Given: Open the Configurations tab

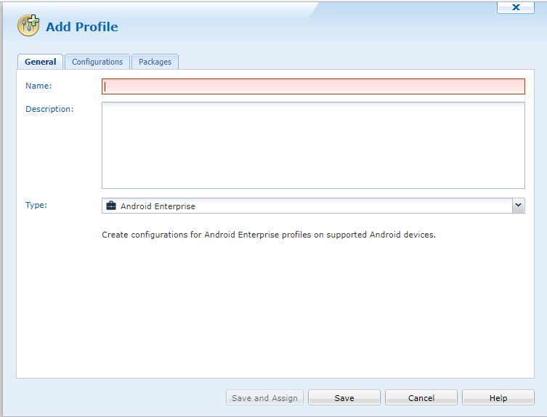Looking at the screenshot, I should pos(97,62).
